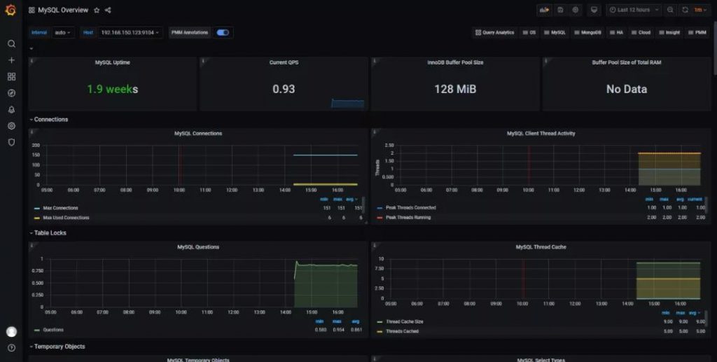The height and width of the screenshot is (362, 717).
Task: Open the Alerting bell icon
Action: (11, 109)
